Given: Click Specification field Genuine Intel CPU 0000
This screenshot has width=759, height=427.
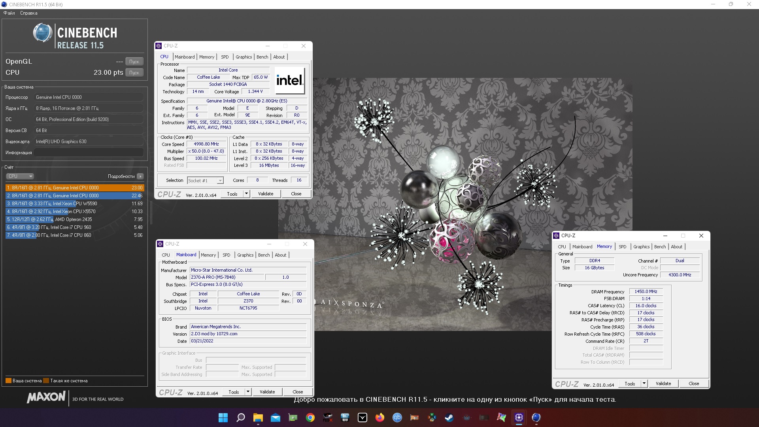Looking at the screenshot, I should pyautogui.click(x=247, y=101).
